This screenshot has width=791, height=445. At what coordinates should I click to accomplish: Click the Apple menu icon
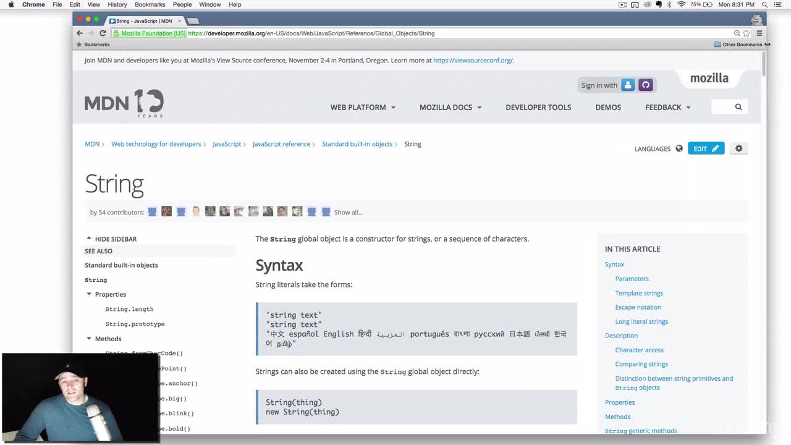(x=11, y=4)
